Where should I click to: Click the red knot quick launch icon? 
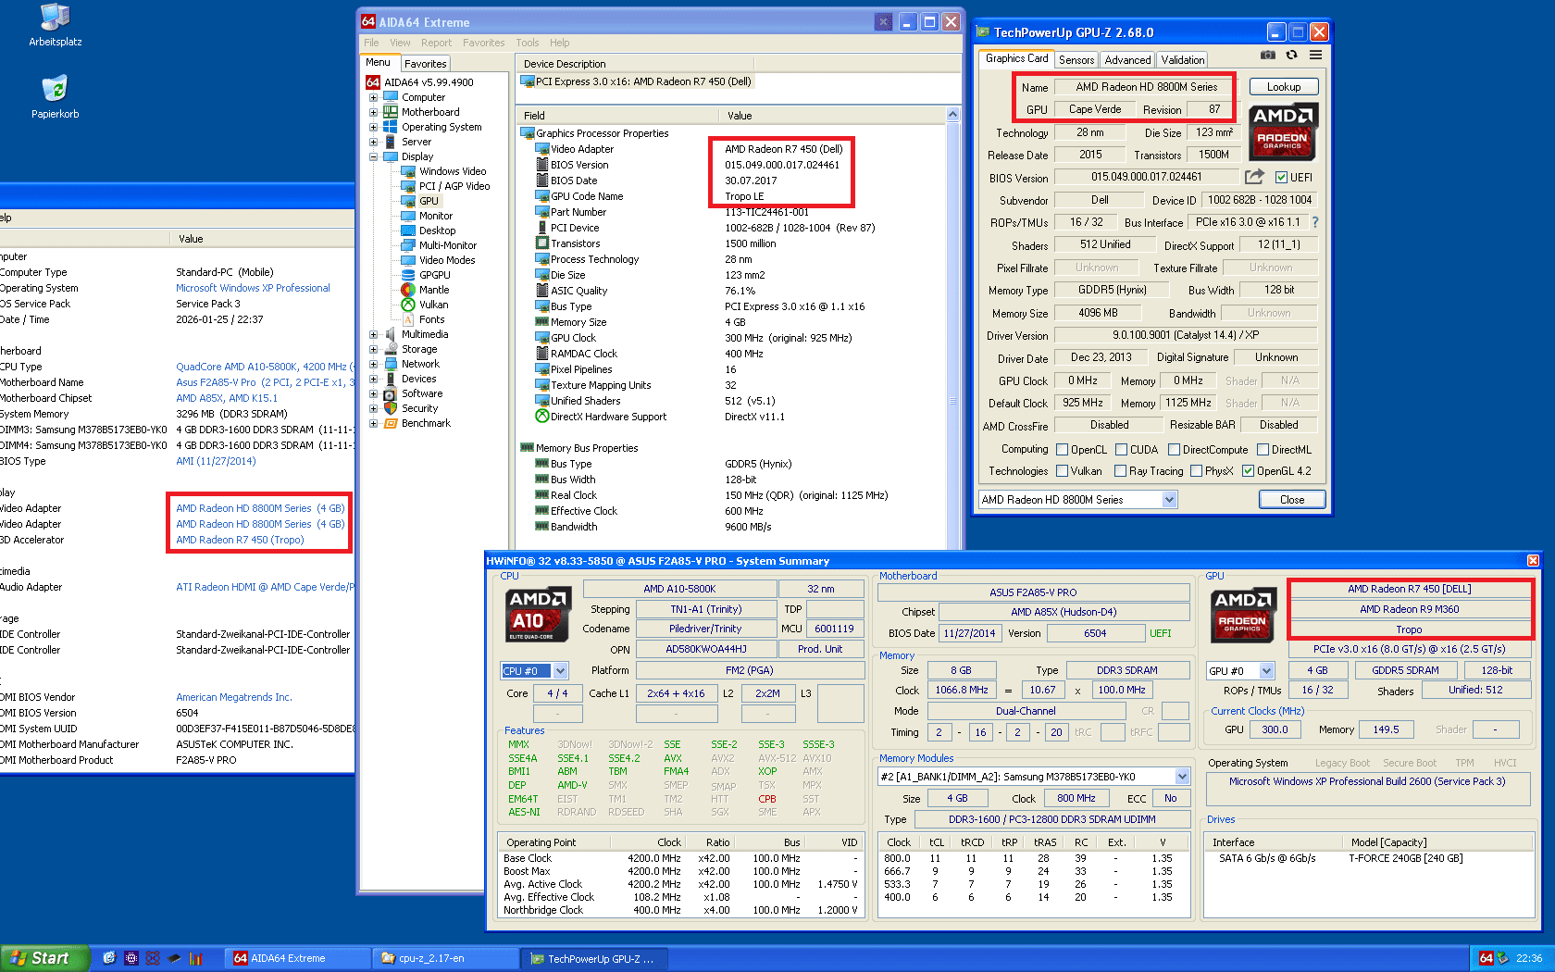[x=153, y=958]
